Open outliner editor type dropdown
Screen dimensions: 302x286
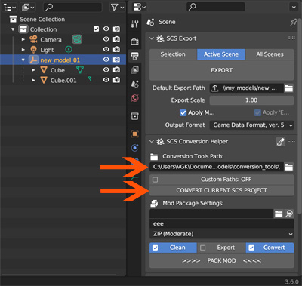pyautogui.click(x=10, y=8)
